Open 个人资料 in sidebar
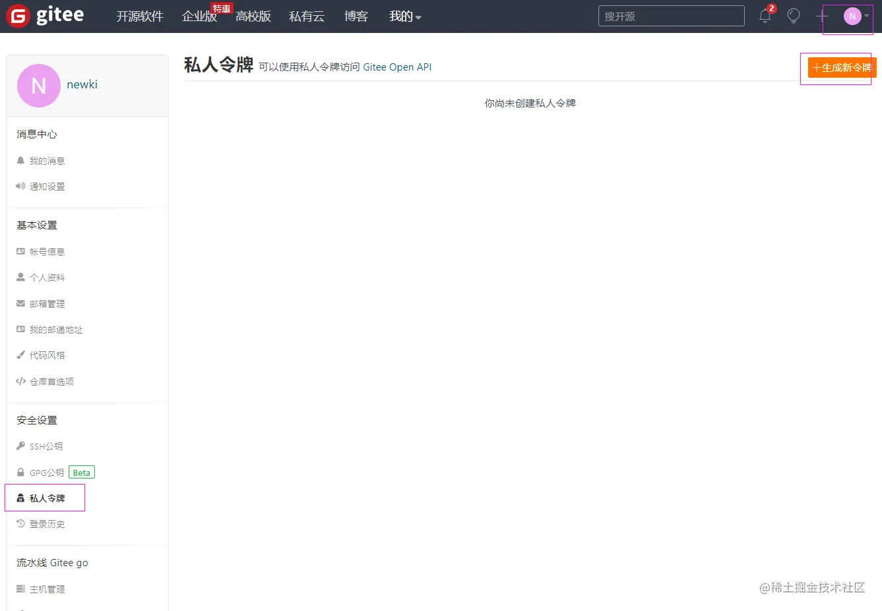The image size is (882, 611). pos(47,277)
